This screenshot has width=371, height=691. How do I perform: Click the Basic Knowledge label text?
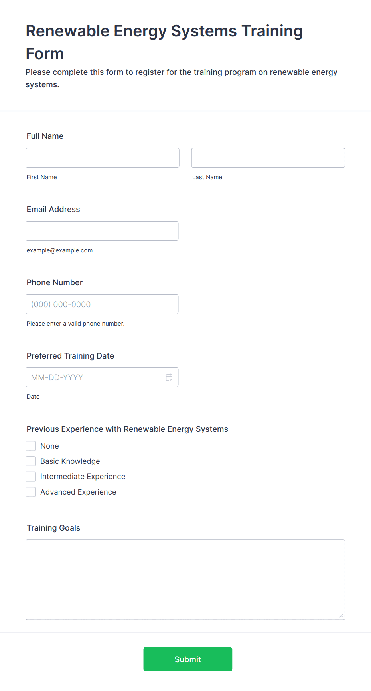coord(70,461)
